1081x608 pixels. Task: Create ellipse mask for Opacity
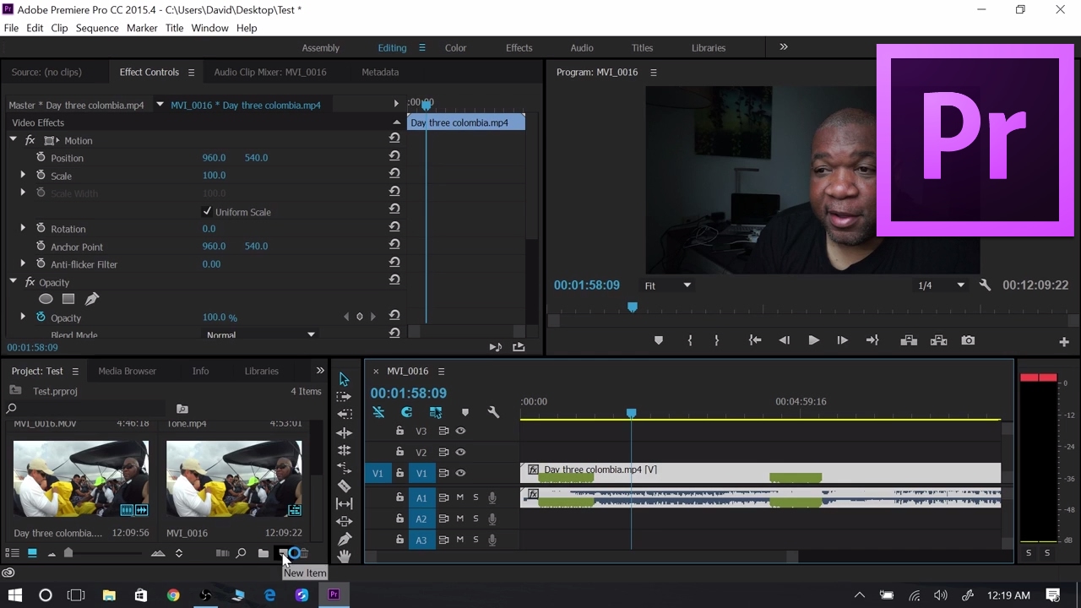tap(46, 299)
